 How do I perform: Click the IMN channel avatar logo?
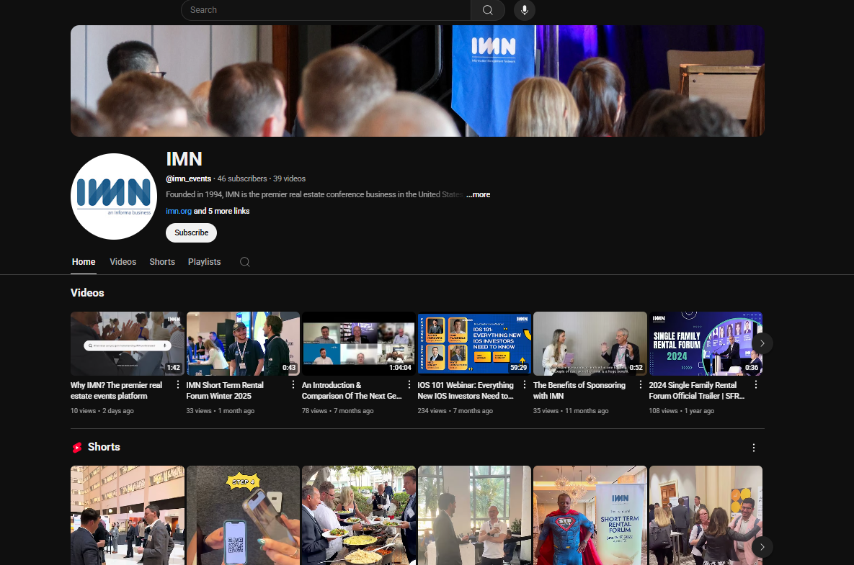[x=113, y=196]
